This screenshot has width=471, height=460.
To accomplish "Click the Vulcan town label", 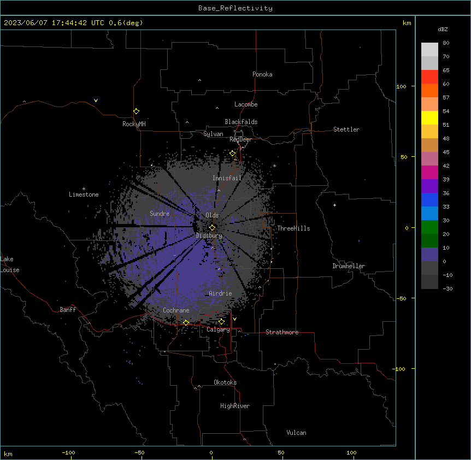I will 297,433.
